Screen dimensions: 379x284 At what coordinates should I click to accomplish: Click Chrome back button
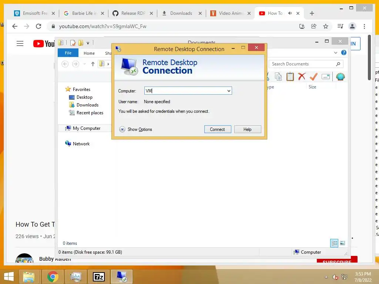pyautogui.click(x=15, y=26)
